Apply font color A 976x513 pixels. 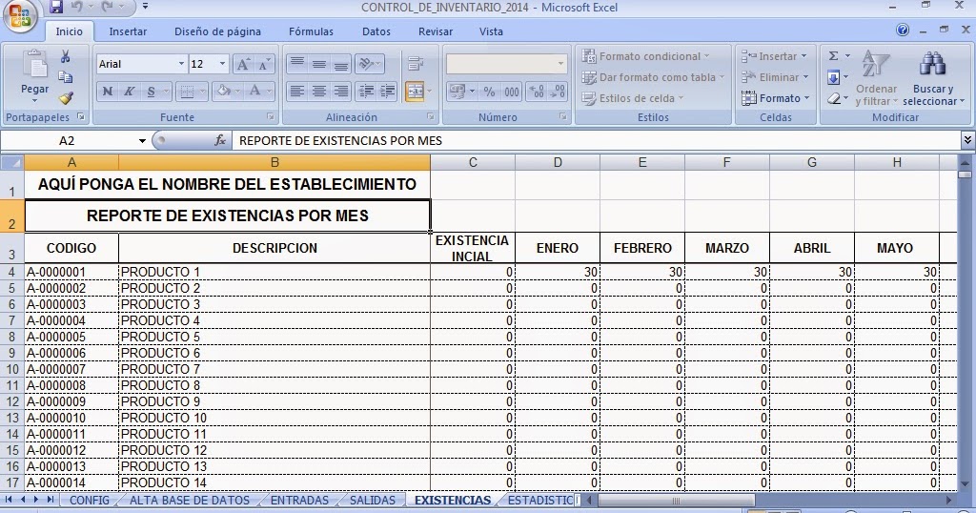(254, 92)
